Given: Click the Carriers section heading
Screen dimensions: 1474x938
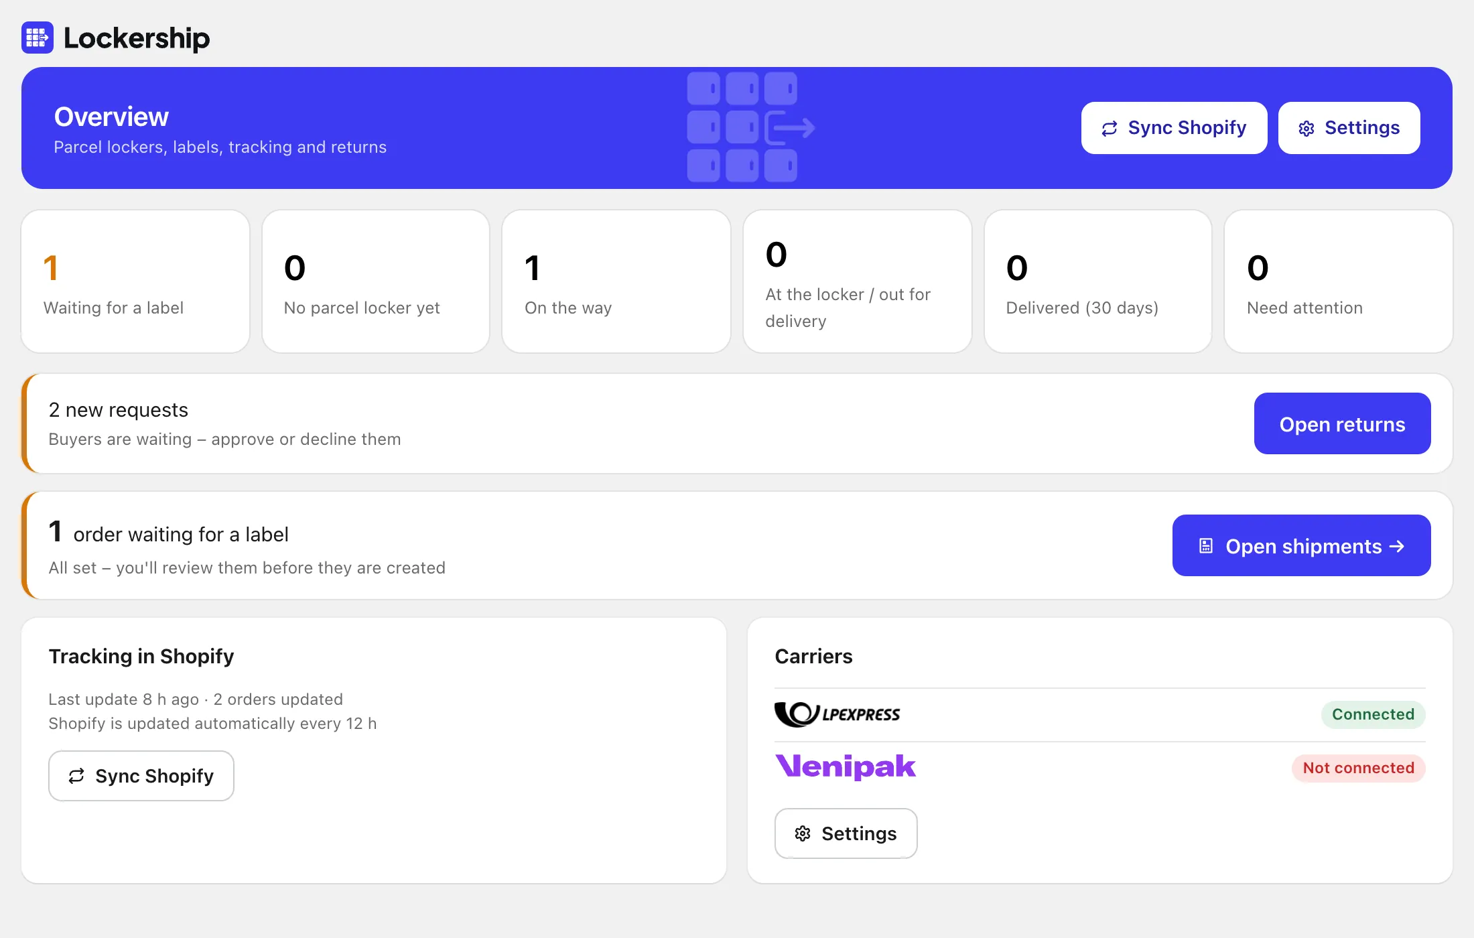Looking at the screenshot, I should pos(813,656).
